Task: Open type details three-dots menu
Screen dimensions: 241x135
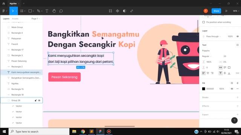Action: pos(238,73)
